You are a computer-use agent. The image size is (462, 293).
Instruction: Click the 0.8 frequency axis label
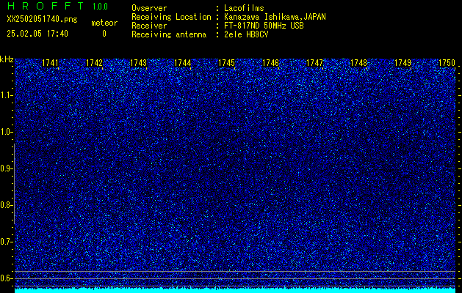pyautogui.click(x=6, y=205)
